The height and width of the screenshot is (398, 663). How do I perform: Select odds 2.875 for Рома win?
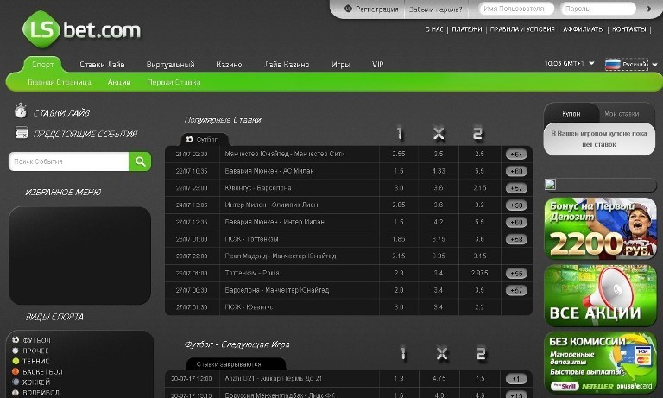pyautogui.click(x=479, y=273)
